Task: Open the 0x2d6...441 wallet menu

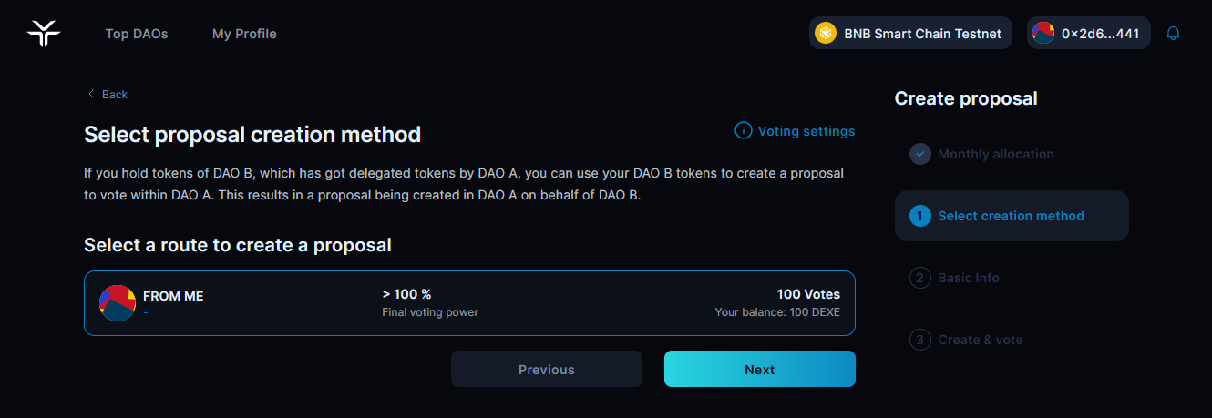Action: (x=1089, y=34)
